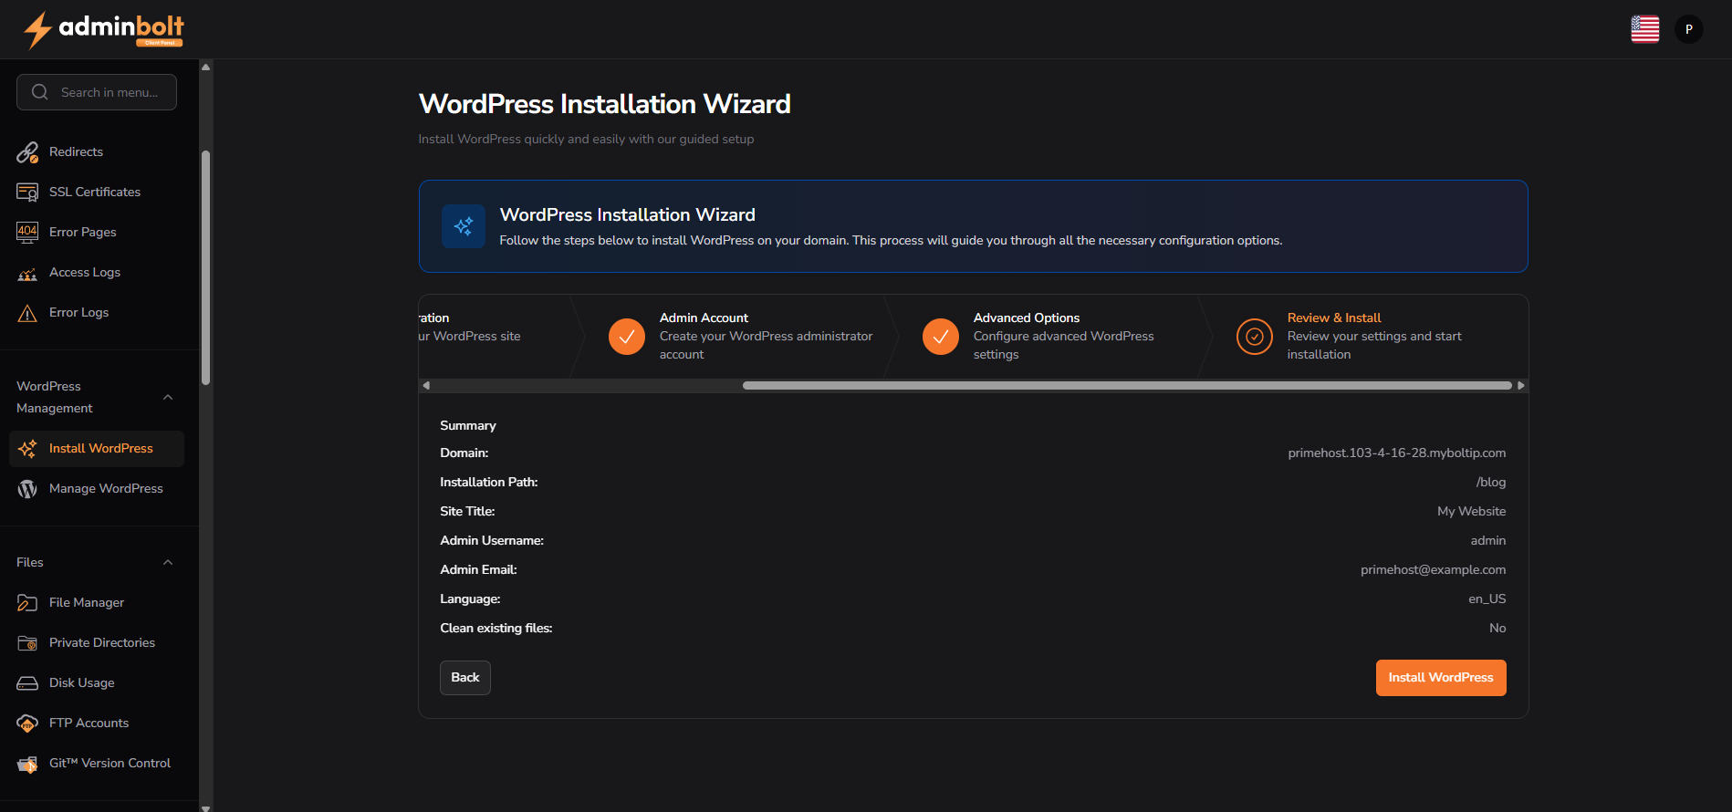Click the Error Logs warning icon
This screenshot has width=1732, height=812.
coord(27,313)
